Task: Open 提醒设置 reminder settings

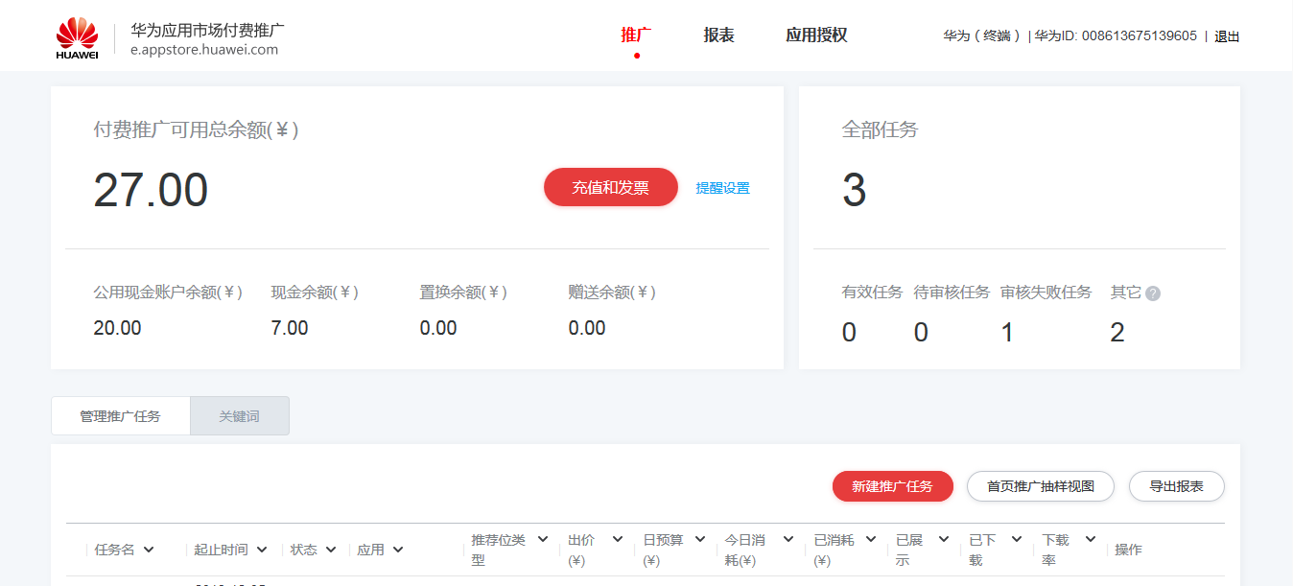Action: 721,188
